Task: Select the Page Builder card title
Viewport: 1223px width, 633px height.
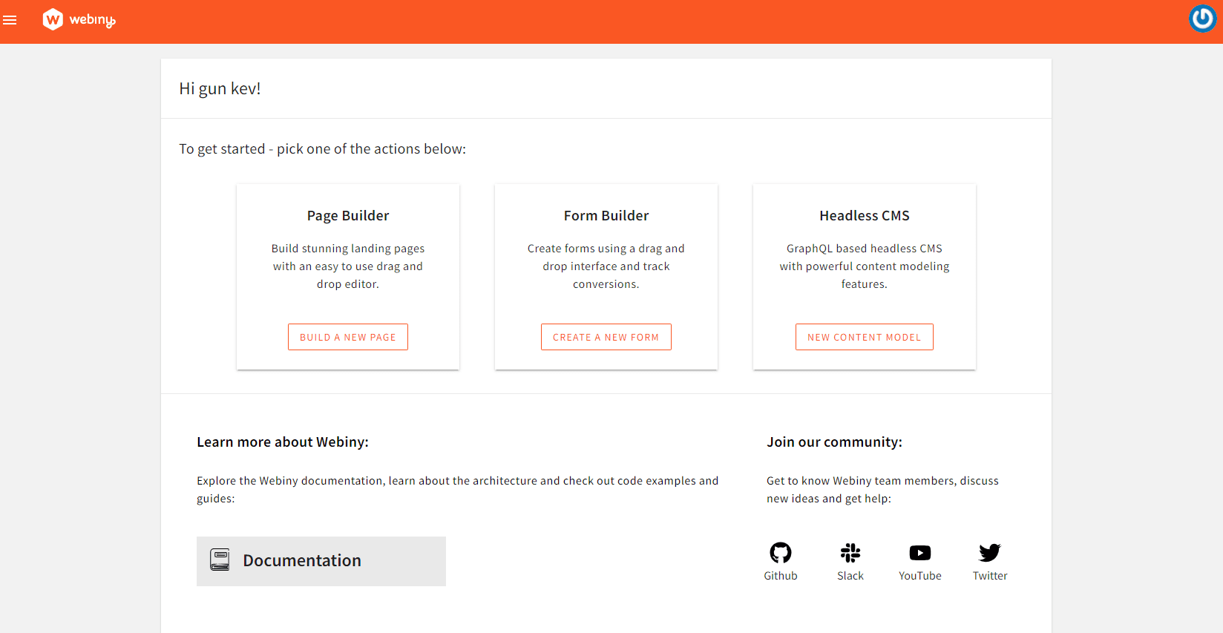Action: point(348,216)
